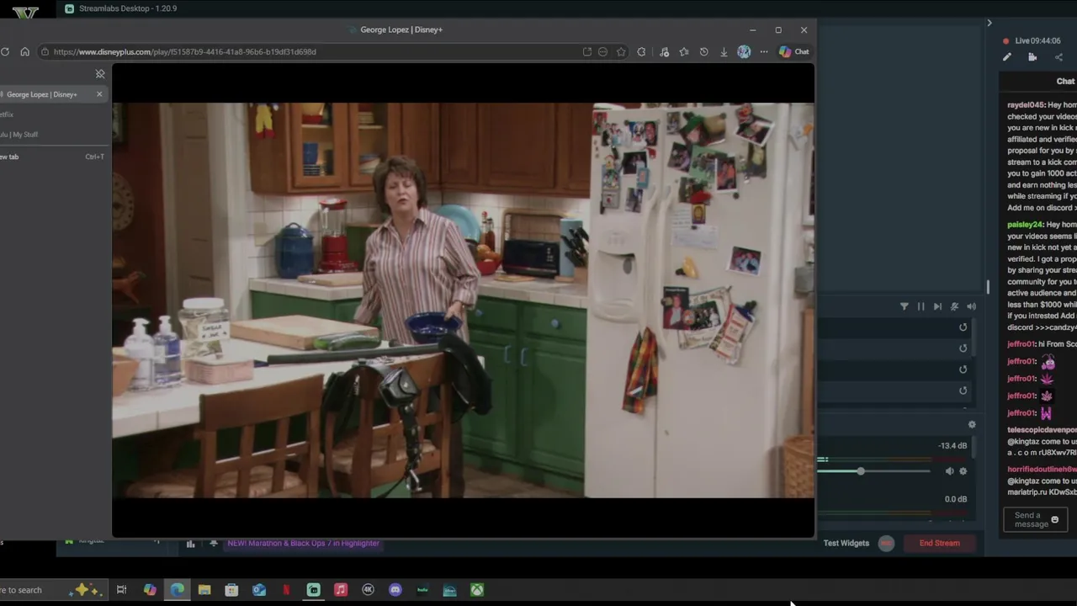Click the Disney+ video player

point(463,300)
